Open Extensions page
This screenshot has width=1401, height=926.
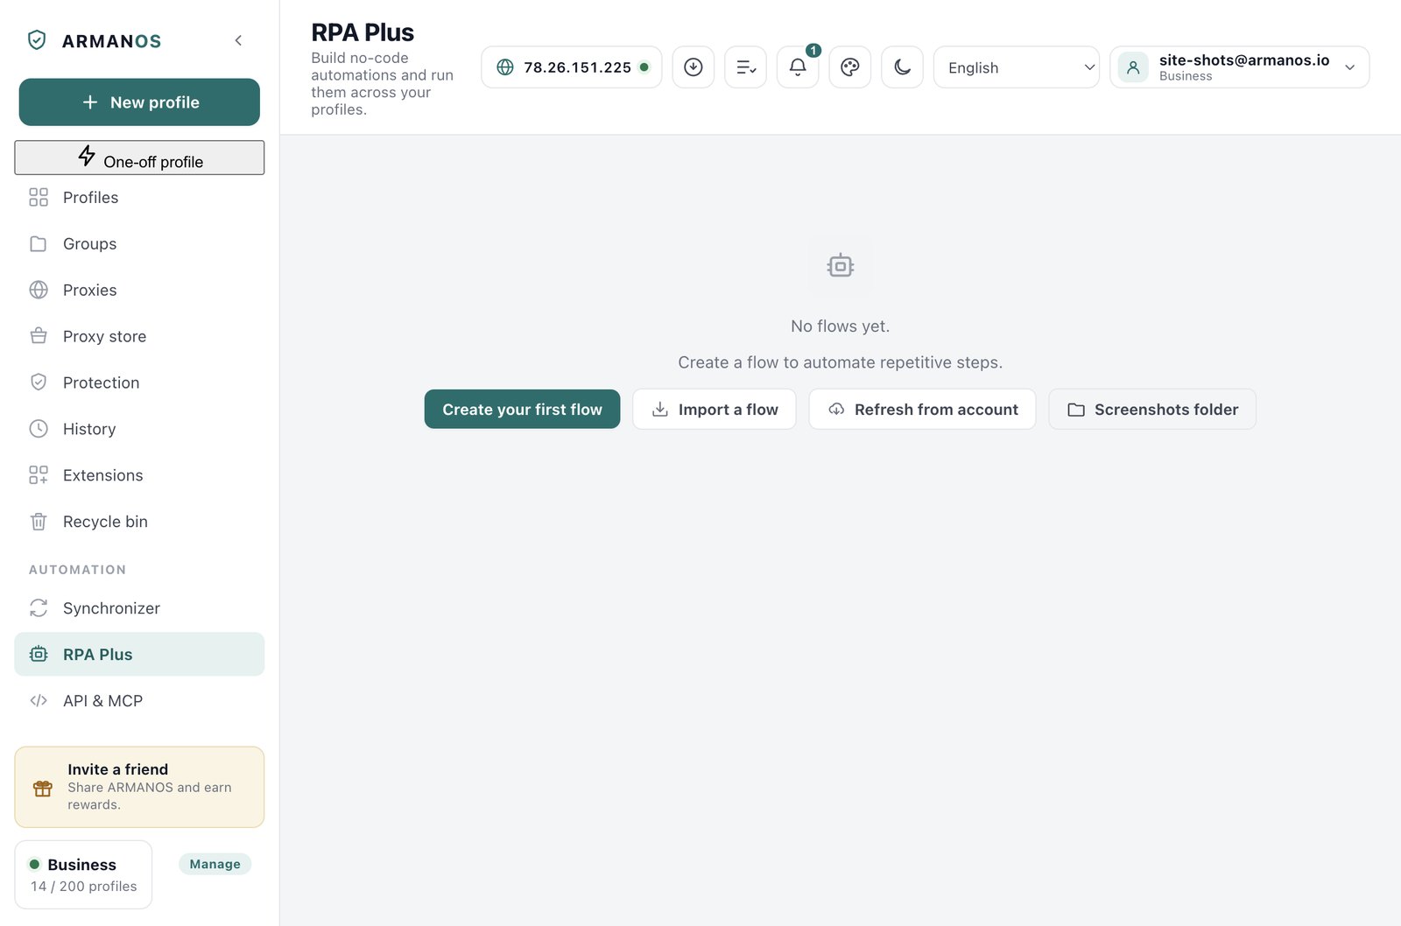pos(139,476)
